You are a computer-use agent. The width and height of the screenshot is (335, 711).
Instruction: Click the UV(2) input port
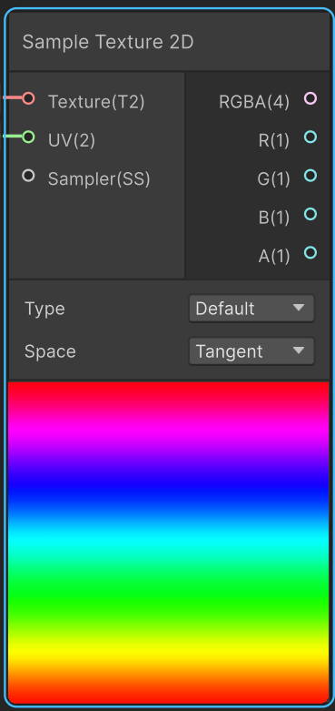point(28,137)
